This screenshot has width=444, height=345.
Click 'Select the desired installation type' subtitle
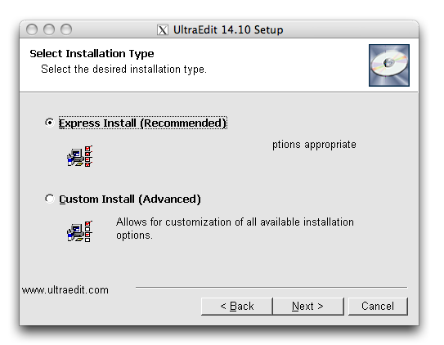pos(123,69)
